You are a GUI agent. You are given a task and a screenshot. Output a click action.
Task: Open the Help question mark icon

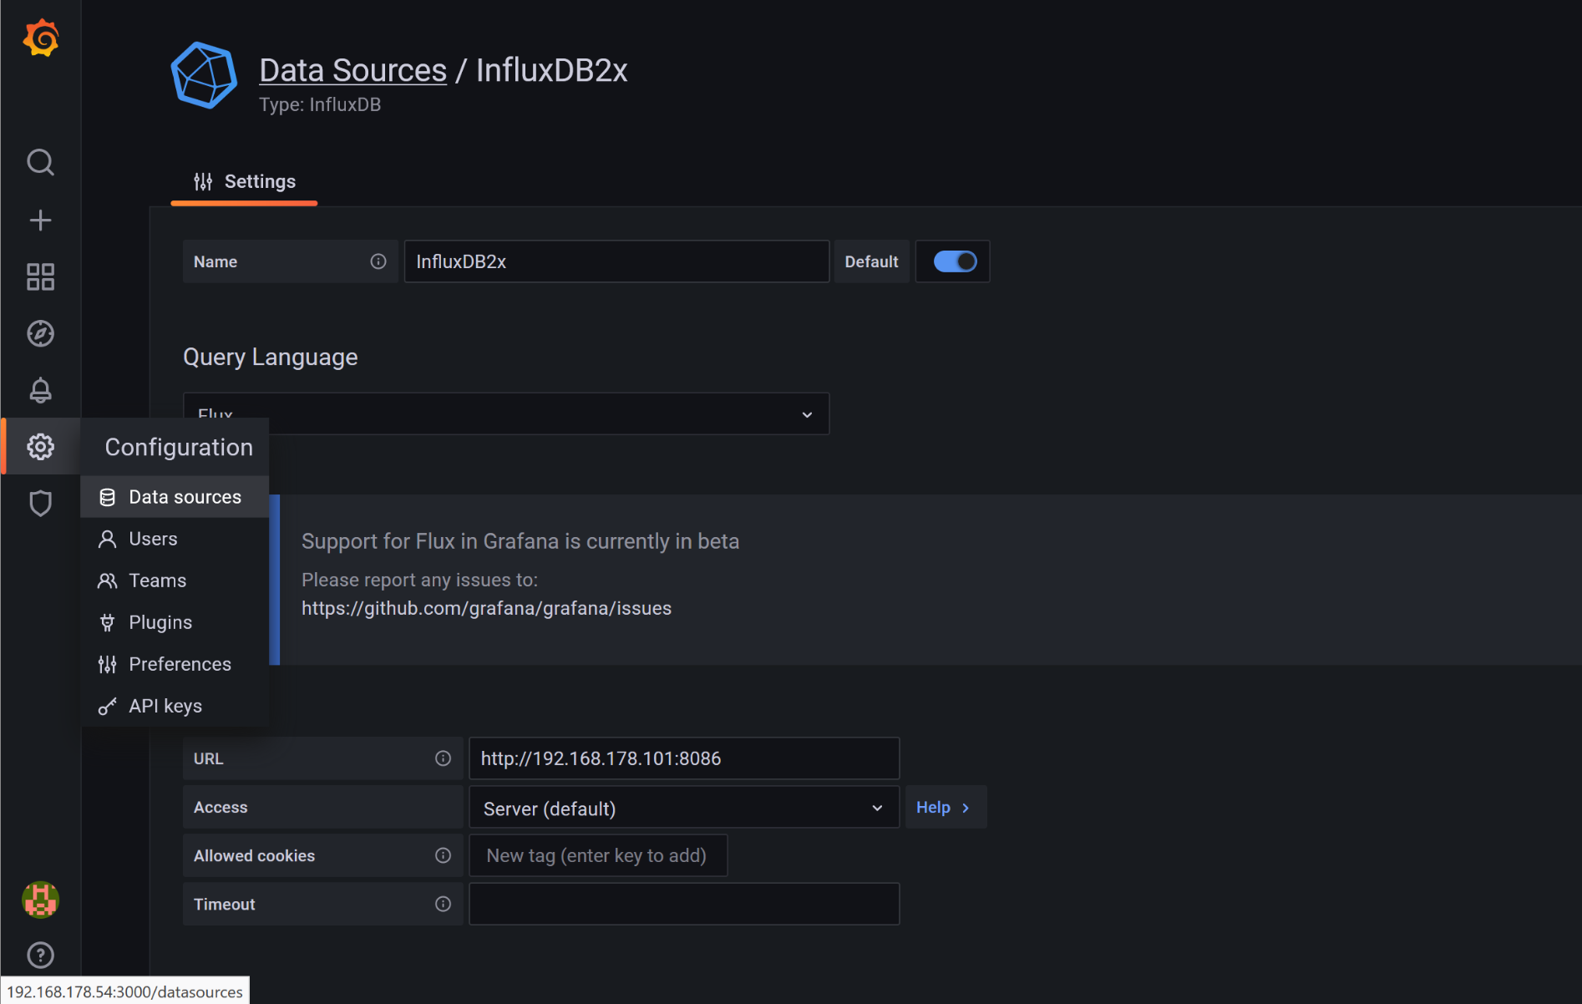(40, 955)
